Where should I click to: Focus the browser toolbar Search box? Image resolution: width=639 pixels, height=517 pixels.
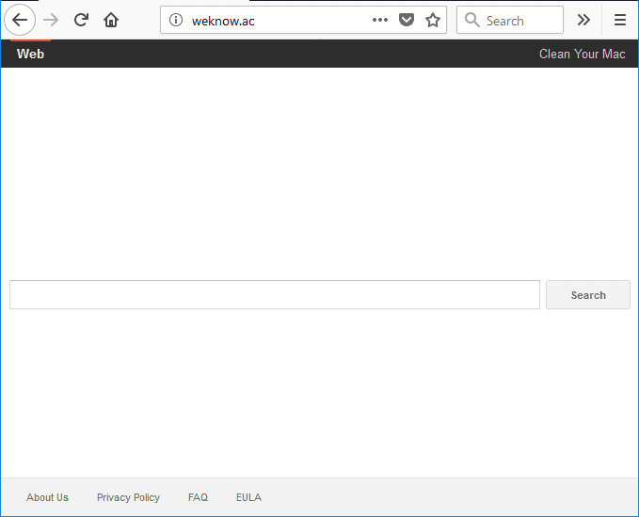[x=510, y=20]
